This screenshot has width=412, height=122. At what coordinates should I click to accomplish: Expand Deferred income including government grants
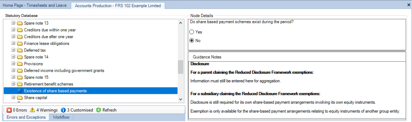tap(13, 71)
